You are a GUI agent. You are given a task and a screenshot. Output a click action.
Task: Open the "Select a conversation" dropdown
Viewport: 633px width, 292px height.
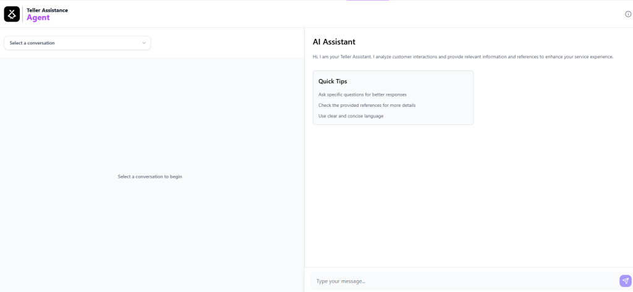pyautogui.click(x=77, y=43)
